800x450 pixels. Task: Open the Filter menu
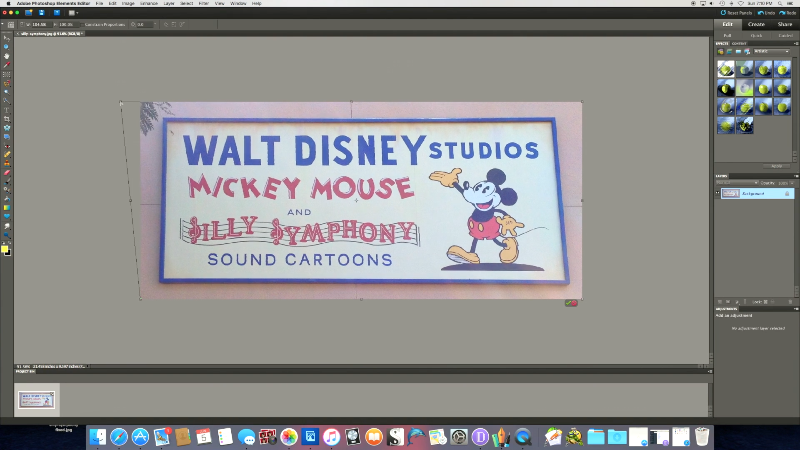(204, 3)
